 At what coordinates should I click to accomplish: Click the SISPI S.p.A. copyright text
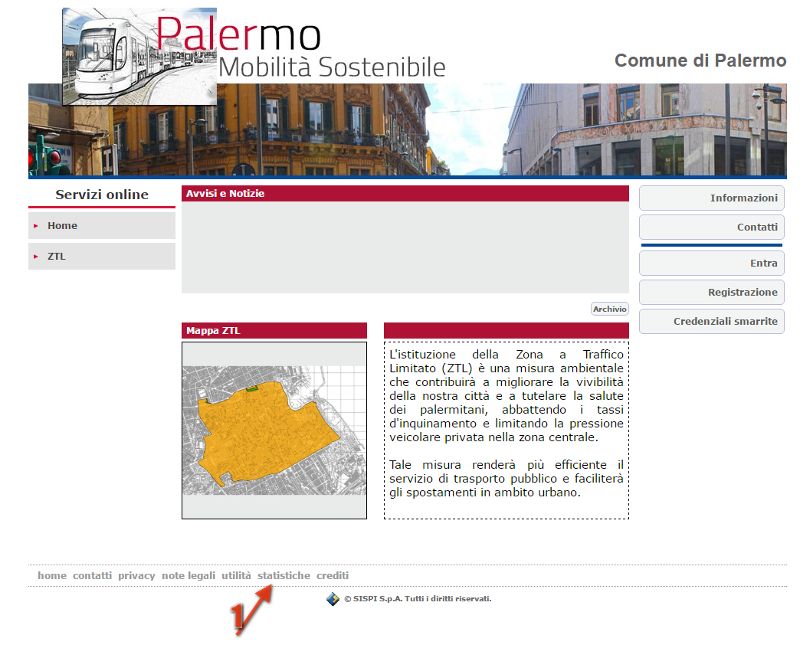[418, 599]
